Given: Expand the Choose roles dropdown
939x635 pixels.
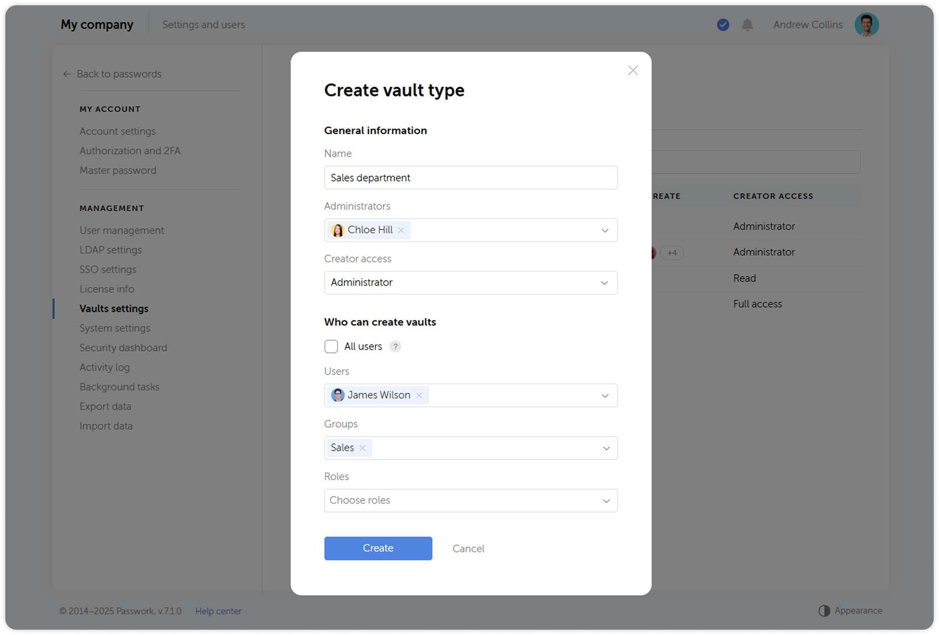Looking at the screenshot, I should (606, 501).
